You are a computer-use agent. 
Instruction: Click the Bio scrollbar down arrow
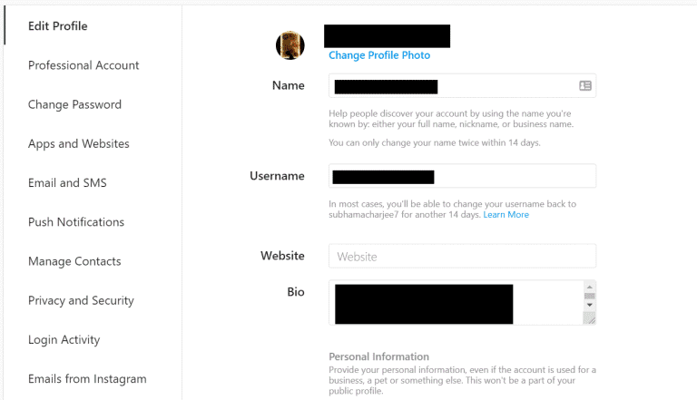pyautogui.click(x=589, y=305)
